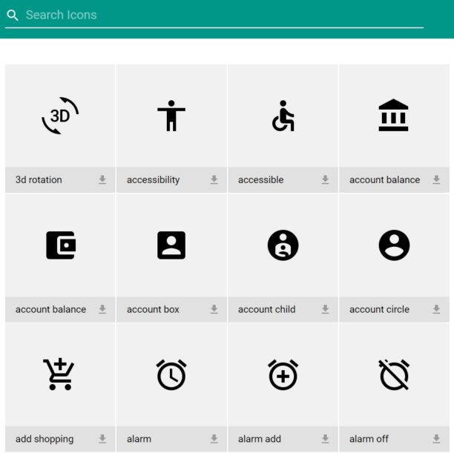
Task: Download the account box icon
Action: tap(214, 309)
